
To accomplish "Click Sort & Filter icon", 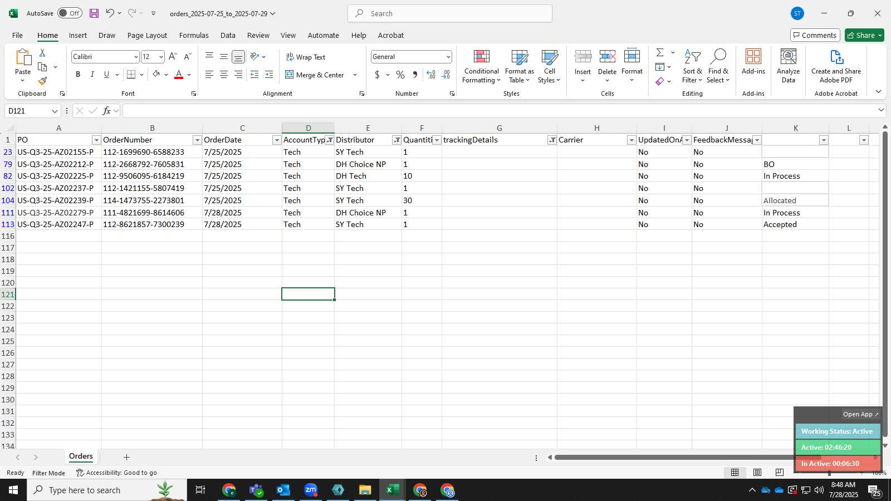I will 692,66.
